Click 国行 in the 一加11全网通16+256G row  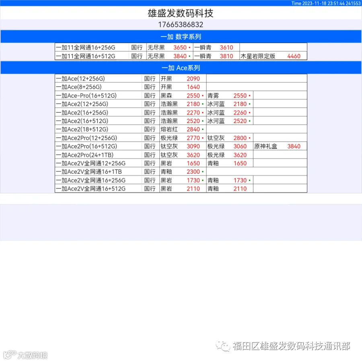(x=137, y=47)
